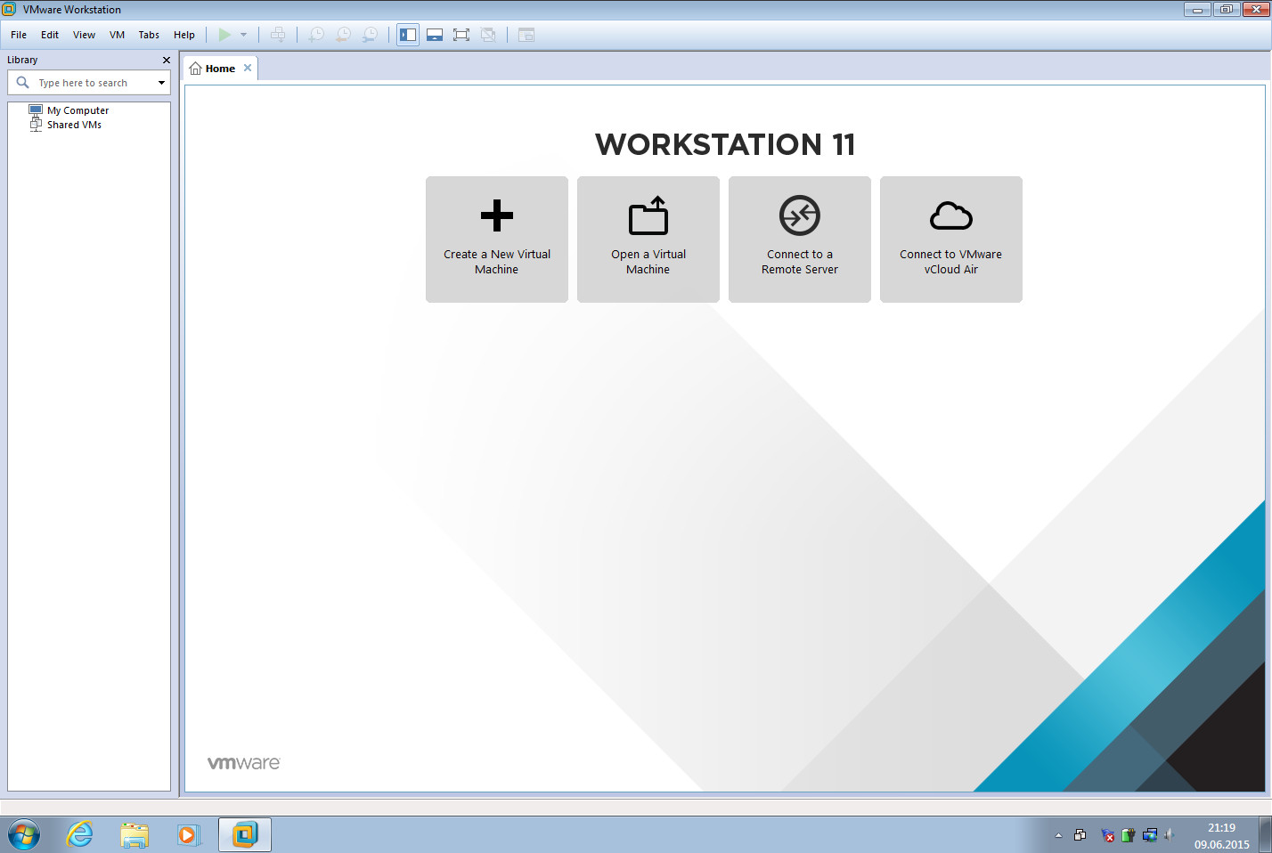Click Create a New Virtual Machine tile
This screenshot has width=1272, height=853.
pos(497,240)
